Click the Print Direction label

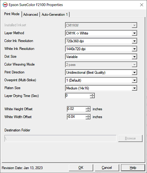click(14, 72)
